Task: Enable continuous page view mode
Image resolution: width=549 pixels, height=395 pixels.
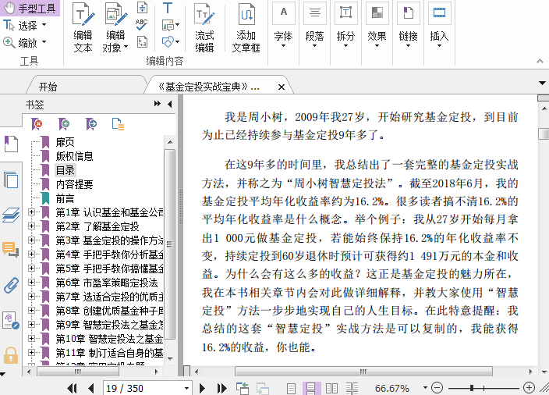Action: (x=311, y=388)
